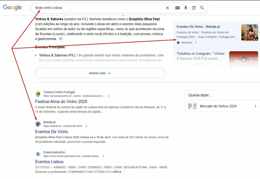
Task: Click the Google logo
Action: coord(12,7)
